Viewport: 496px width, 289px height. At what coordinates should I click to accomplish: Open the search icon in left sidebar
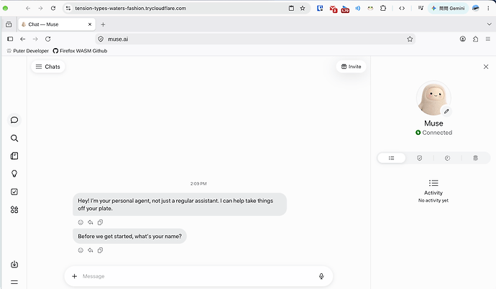point(14,138)
